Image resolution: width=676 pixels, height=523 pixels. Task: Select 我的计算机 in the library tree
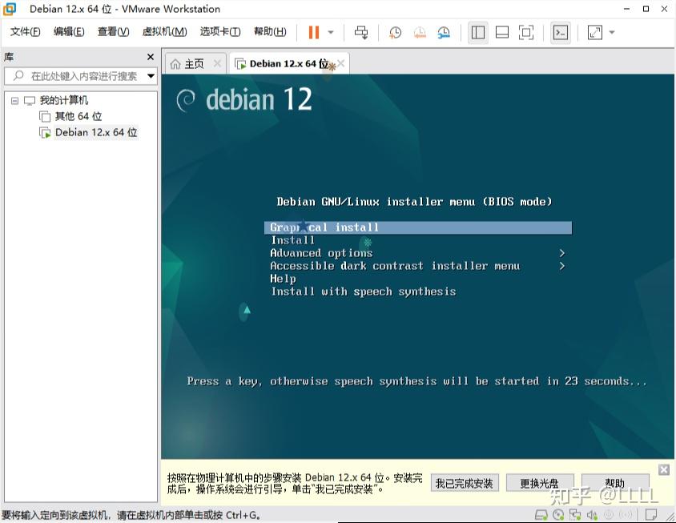pos(64,100)
